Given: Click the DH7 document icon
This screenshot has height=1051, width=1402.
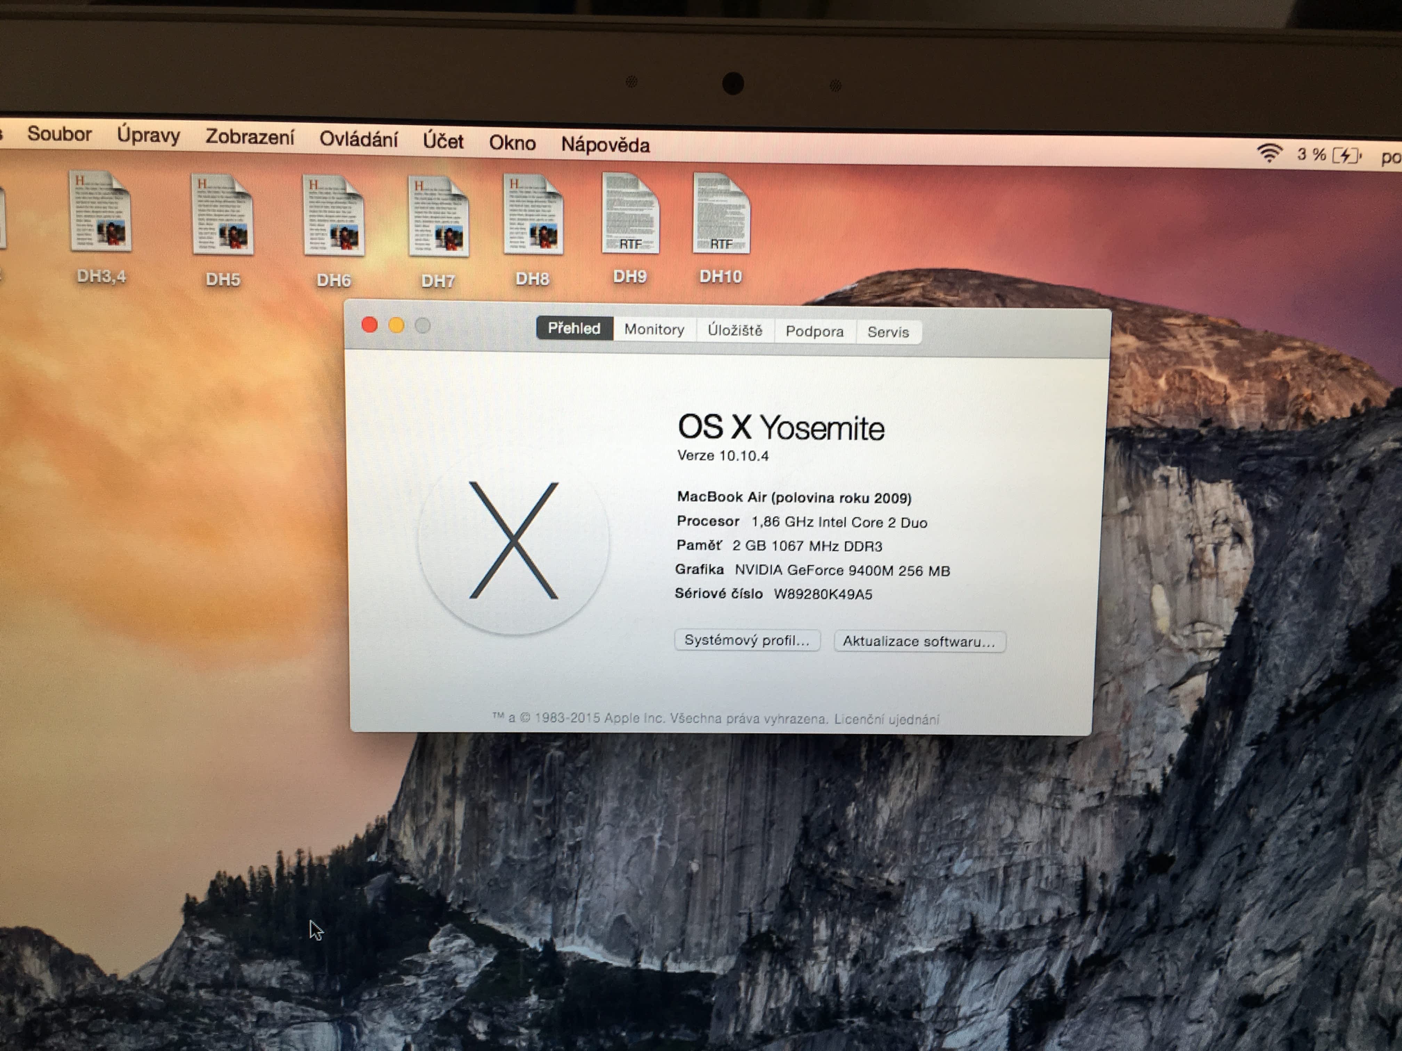Looking at the screenshot, I should click(x=438, y=217).
